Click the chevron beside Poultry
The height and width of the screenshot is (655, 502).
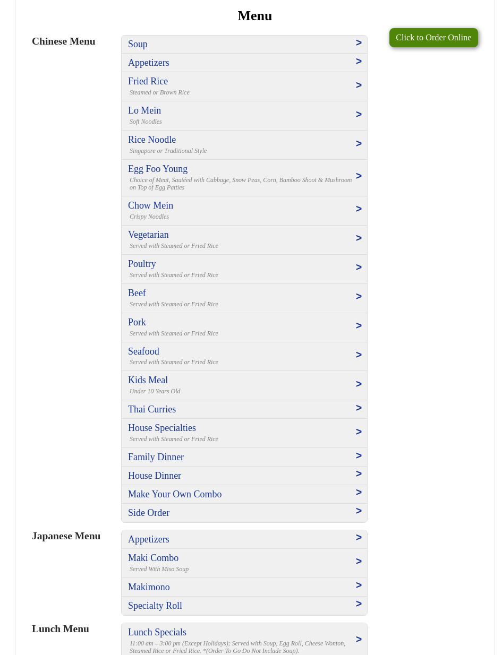(359, 268)
